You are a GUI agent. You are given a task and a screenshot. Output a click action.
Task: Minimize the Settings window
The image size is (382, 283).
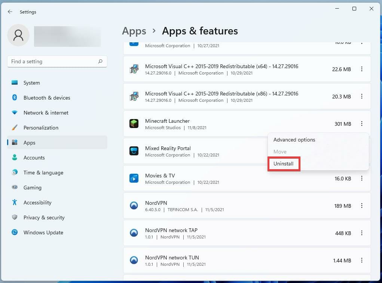point(337,9)
